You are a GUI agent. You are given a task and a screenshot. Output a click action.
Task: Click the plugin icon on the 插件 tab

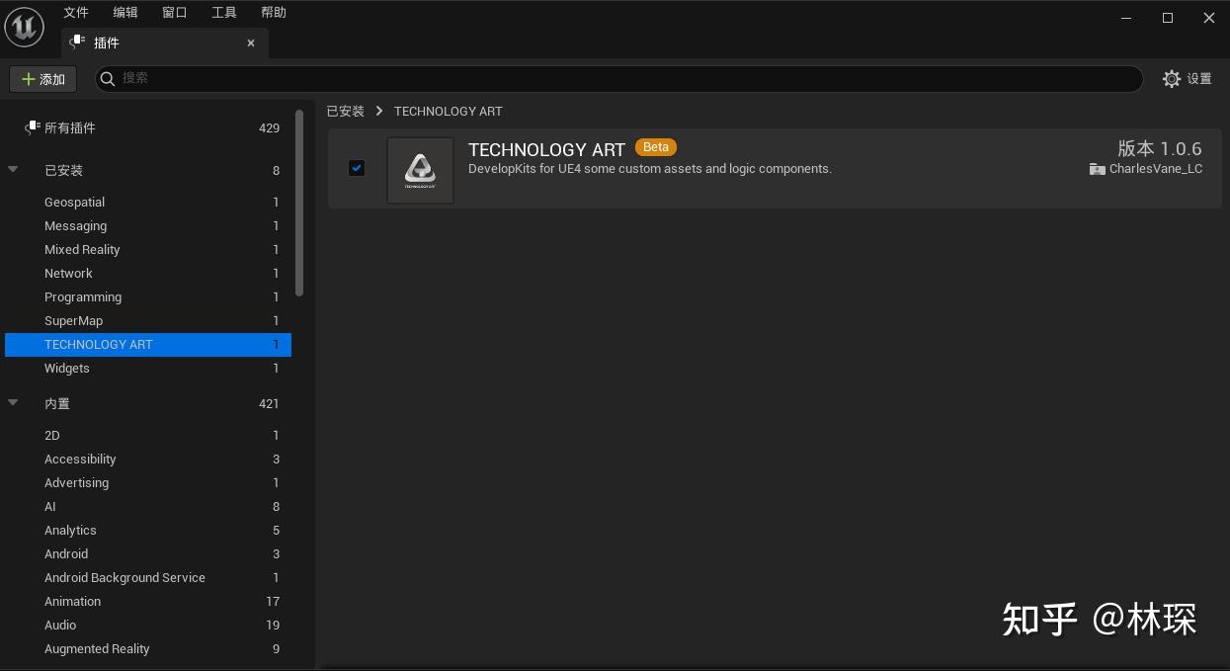pos(76,42)
